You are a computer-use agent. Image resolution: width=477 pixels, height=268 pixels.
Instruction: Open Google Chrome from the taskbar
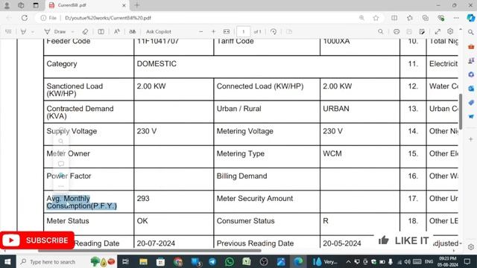(178, 261)
